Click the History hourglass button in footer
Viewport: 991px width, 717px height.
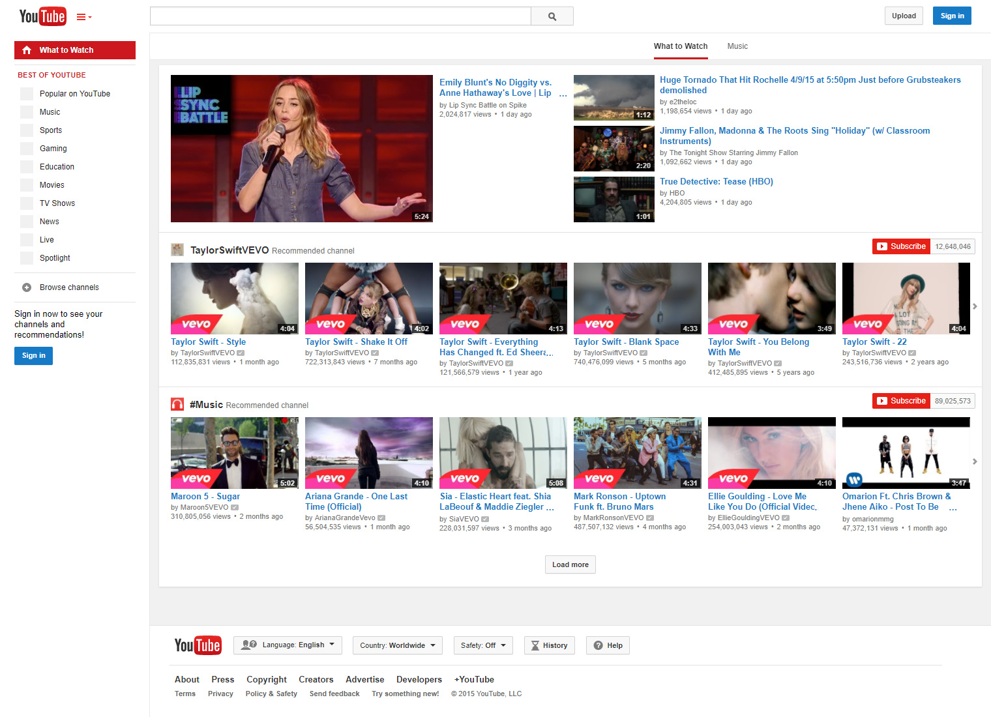pyautogui.click(x=549, y=645)
